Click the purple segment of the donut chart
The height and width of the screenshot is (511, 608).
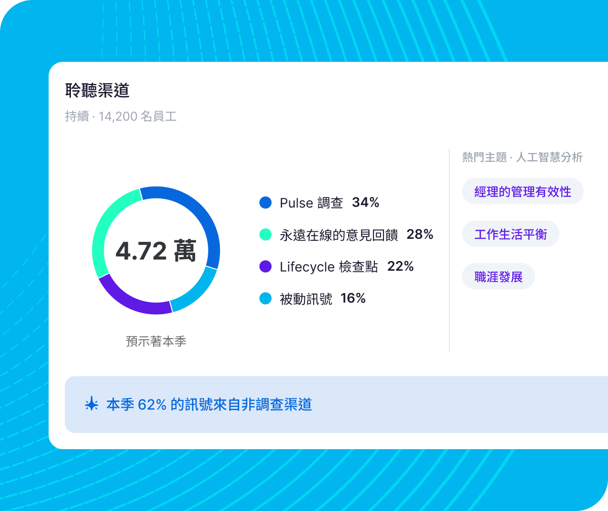(x=132, y=298)
